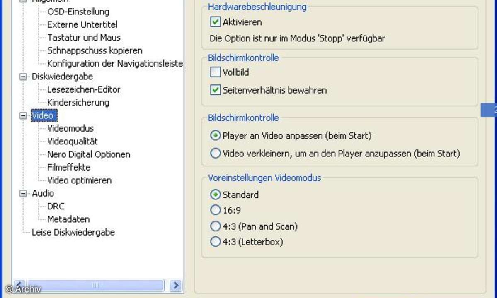Viewport: 497px width, 298px height.
Task: Open Videoqualität settings page
Action: point(72,142)
